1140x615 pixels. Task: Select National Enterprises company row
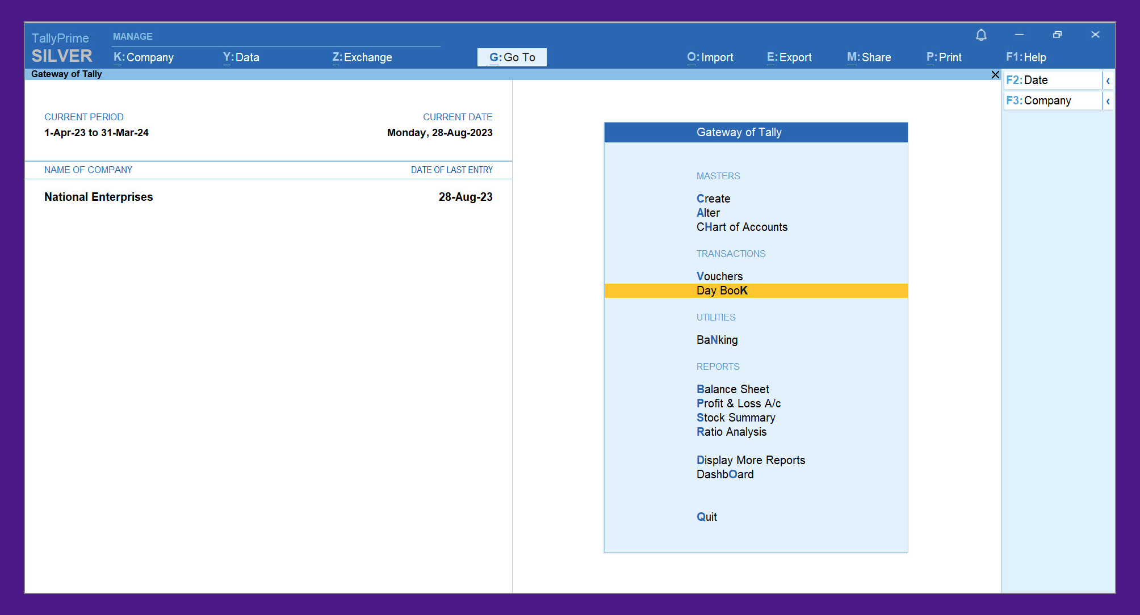pyautogui.click(x=99, y=197)
